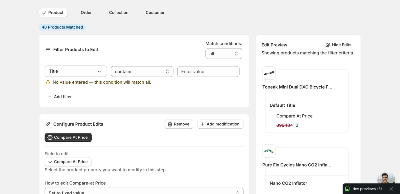Close the dev previews bar

tap(391, 189)
